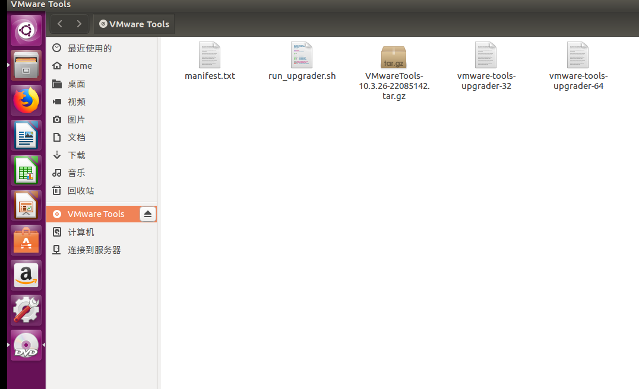Navigate back using the back arrow

click(x=59, y=24)
